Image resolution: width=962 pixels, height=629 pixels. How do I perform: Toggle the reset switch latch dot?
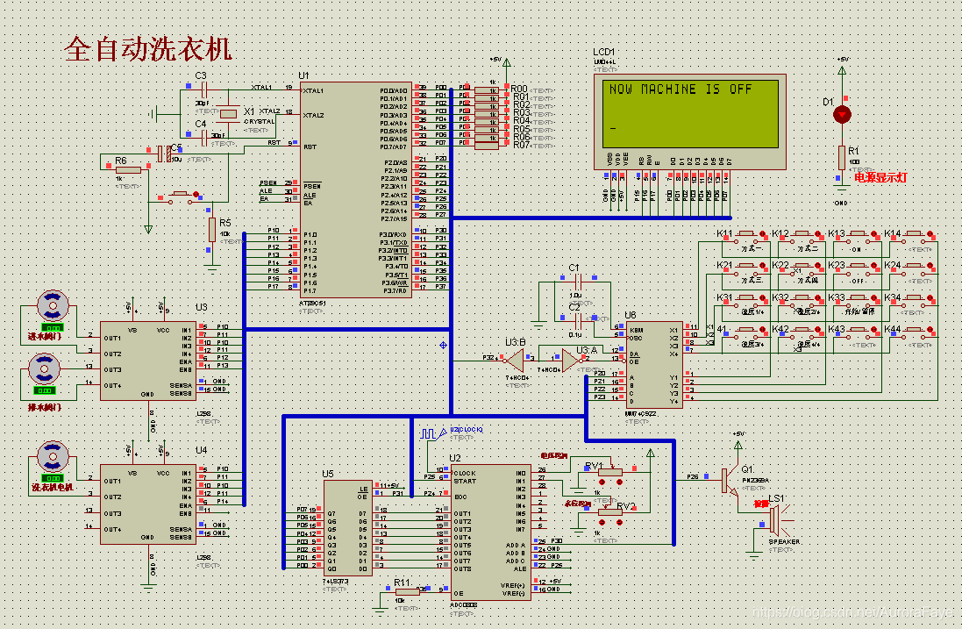[x=196, y=195]
